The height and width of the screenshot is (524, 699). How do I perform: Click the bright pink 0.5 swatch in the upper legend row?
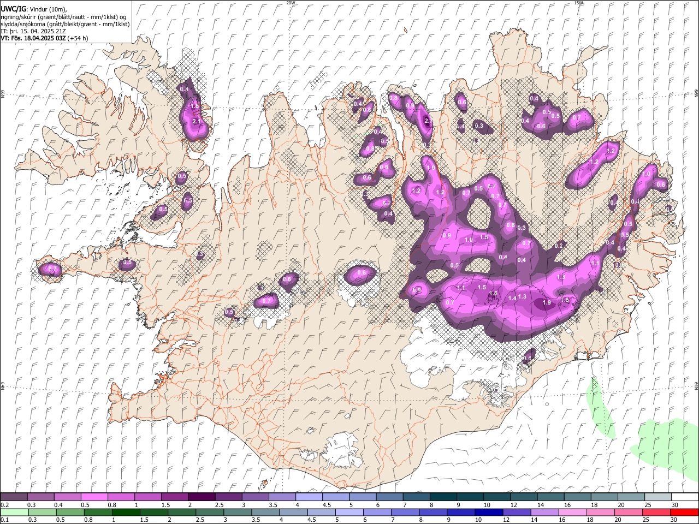(94, 497)
